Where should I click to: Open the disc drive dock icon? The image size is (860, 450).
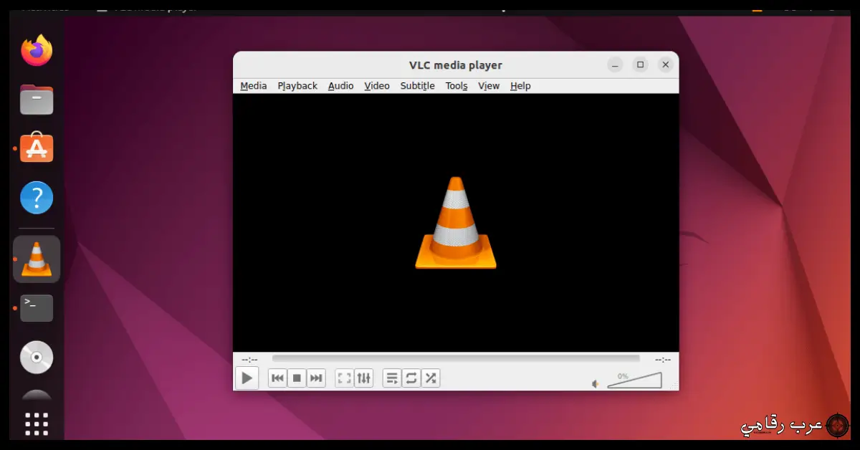coord(37,357)
